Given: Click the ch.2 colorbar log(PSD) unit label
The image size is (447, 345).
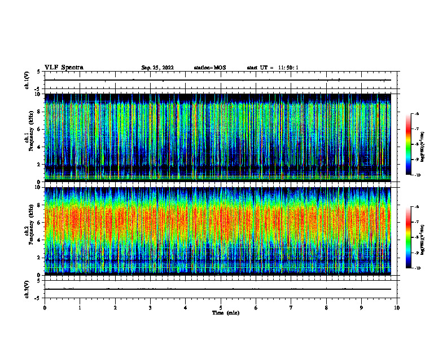Looking at the screenshot, I should (423, 240).
